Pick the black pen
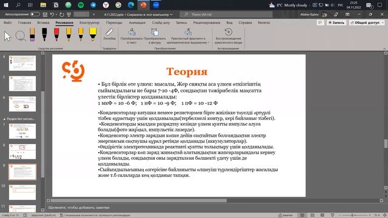Screen dimensions: 388x218 point(44,34)
